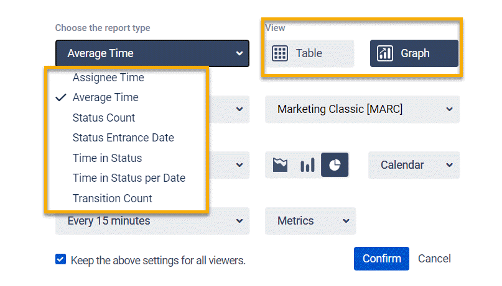Select the pie chart icon

pos(335,165)
